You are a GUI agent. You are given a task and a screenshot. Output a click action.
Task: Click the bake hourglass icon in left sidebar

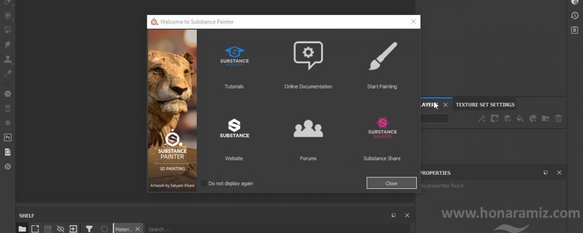8,108
